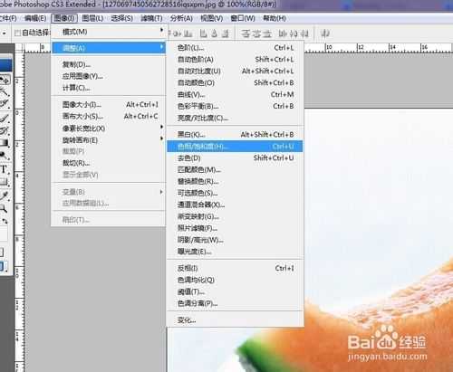Click the distribute vertical centers icon
This screenshot has width=453, height=372.
pyautogui.click(x=256, y=33)
